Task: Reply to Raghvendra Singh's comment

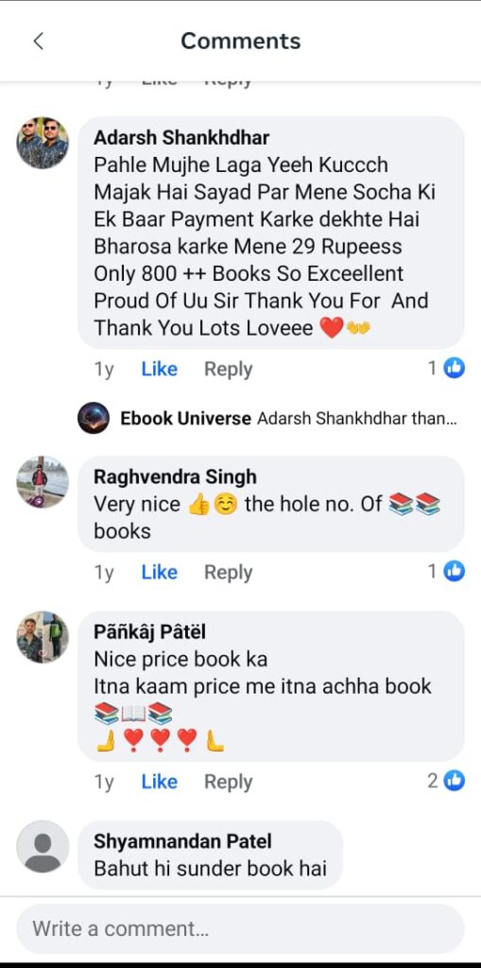Action: (229, 572)
